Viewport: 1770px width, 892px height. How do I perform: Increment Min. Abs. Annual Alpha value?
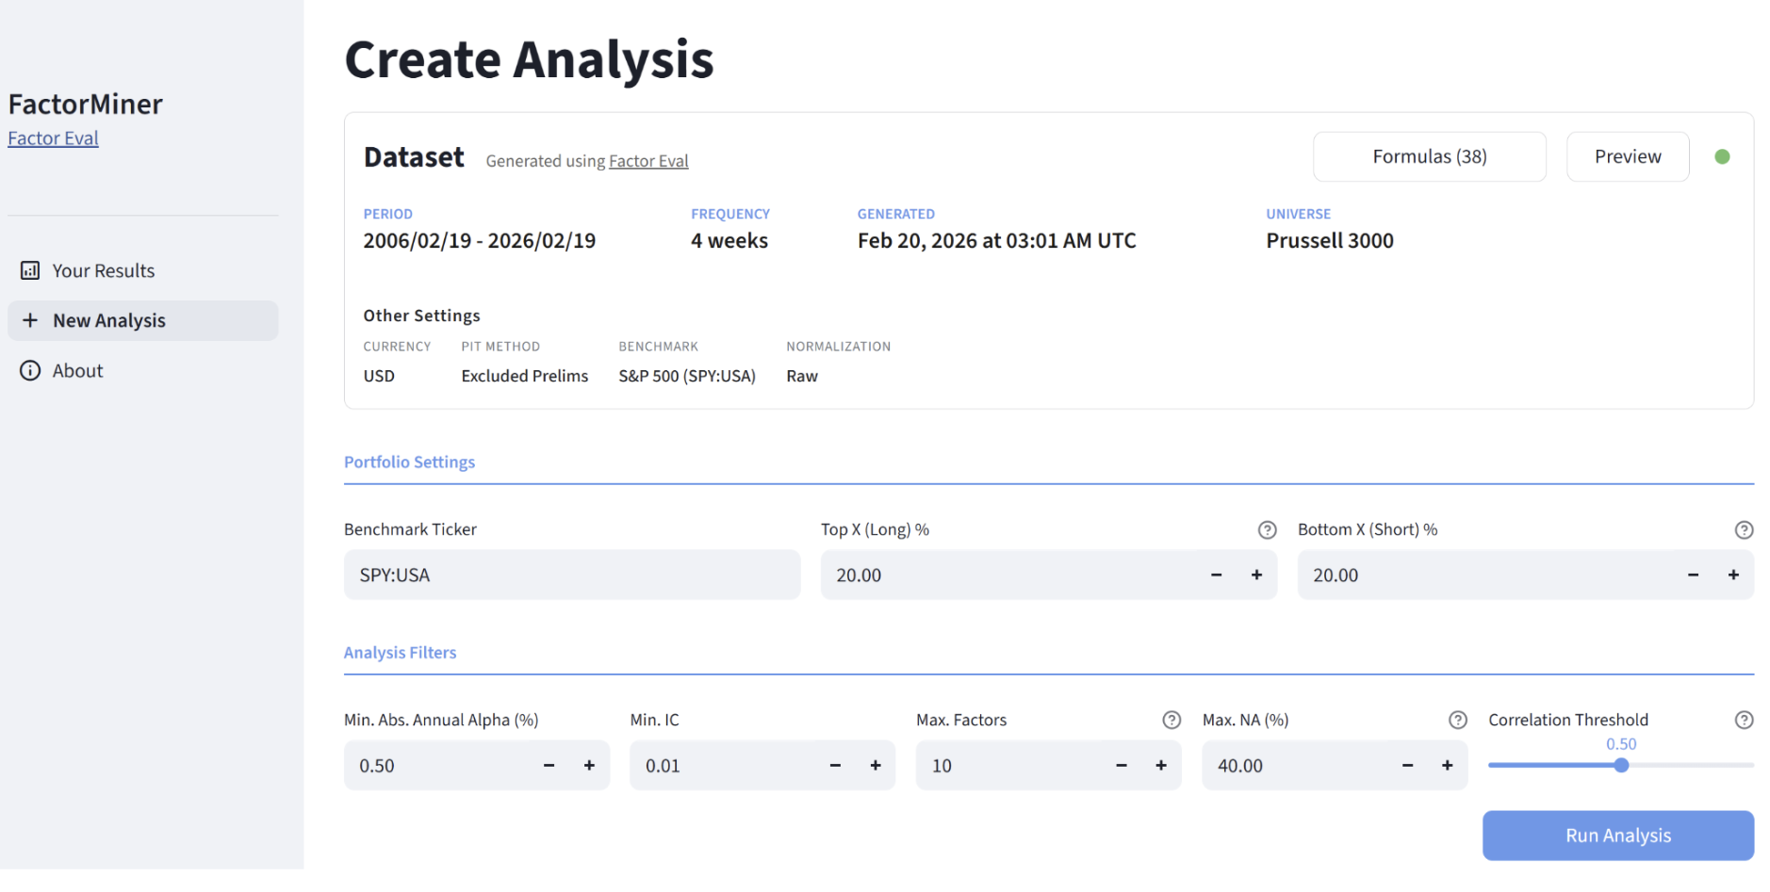[589, 766]
